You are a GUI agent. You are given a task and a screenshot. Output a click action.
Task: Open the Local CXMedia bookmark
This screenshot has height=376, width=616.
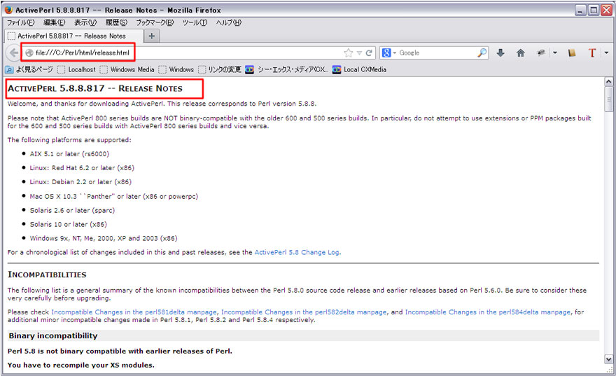pos(360,69)
